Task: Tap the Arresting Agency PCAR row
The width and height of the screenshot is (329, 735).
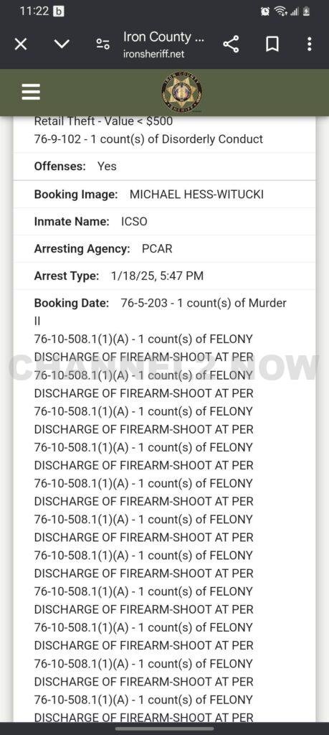Action: coord(164,248)
